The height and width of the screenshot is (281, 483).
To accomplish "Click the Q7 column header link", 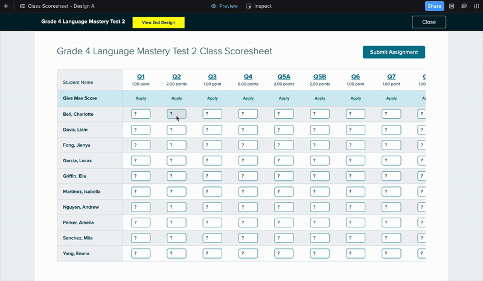I will pyautogui.click(x=391, y=77).
